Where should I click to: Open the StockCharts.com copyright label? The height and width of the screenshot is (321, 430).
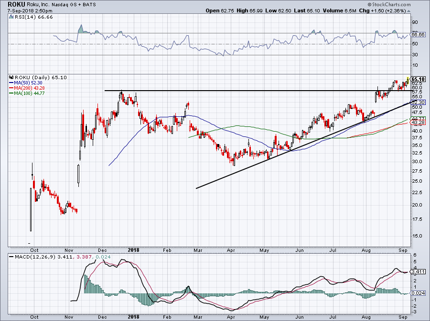389,4
